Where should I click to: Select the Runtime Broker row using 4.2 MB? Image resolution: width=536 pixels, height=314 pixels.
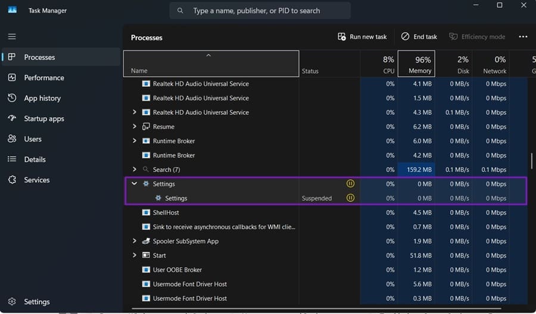[x=325, y=155]
